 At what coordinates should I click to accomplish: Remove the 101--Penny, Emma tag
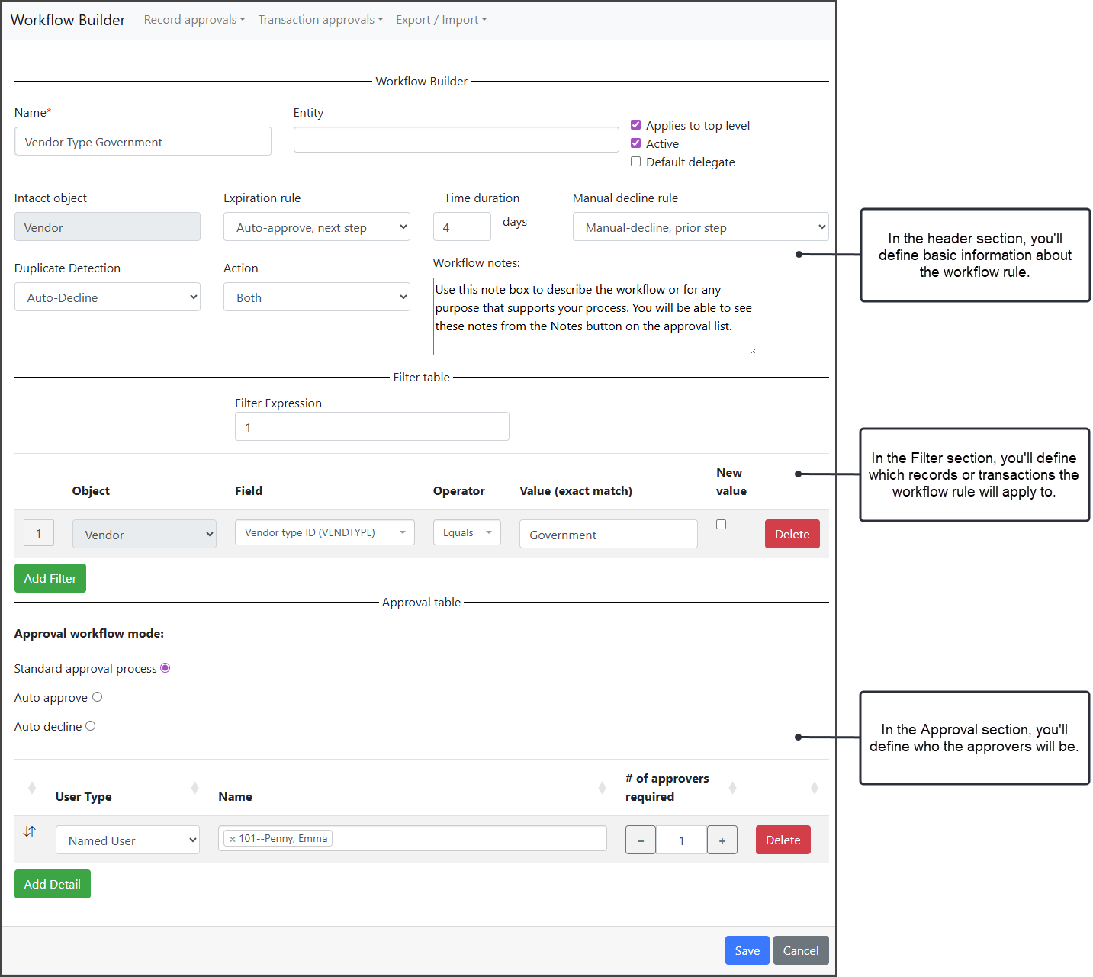click(233, 839)
